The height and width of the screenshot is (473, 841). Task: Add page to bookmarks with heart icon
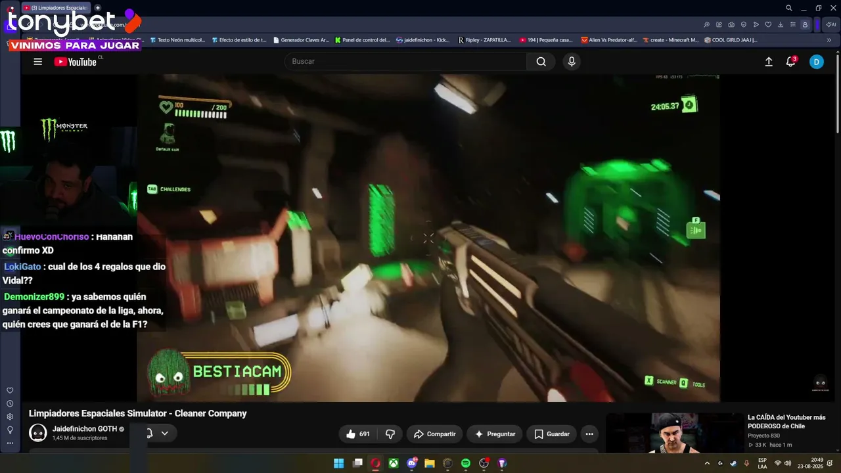coord(768,25)
